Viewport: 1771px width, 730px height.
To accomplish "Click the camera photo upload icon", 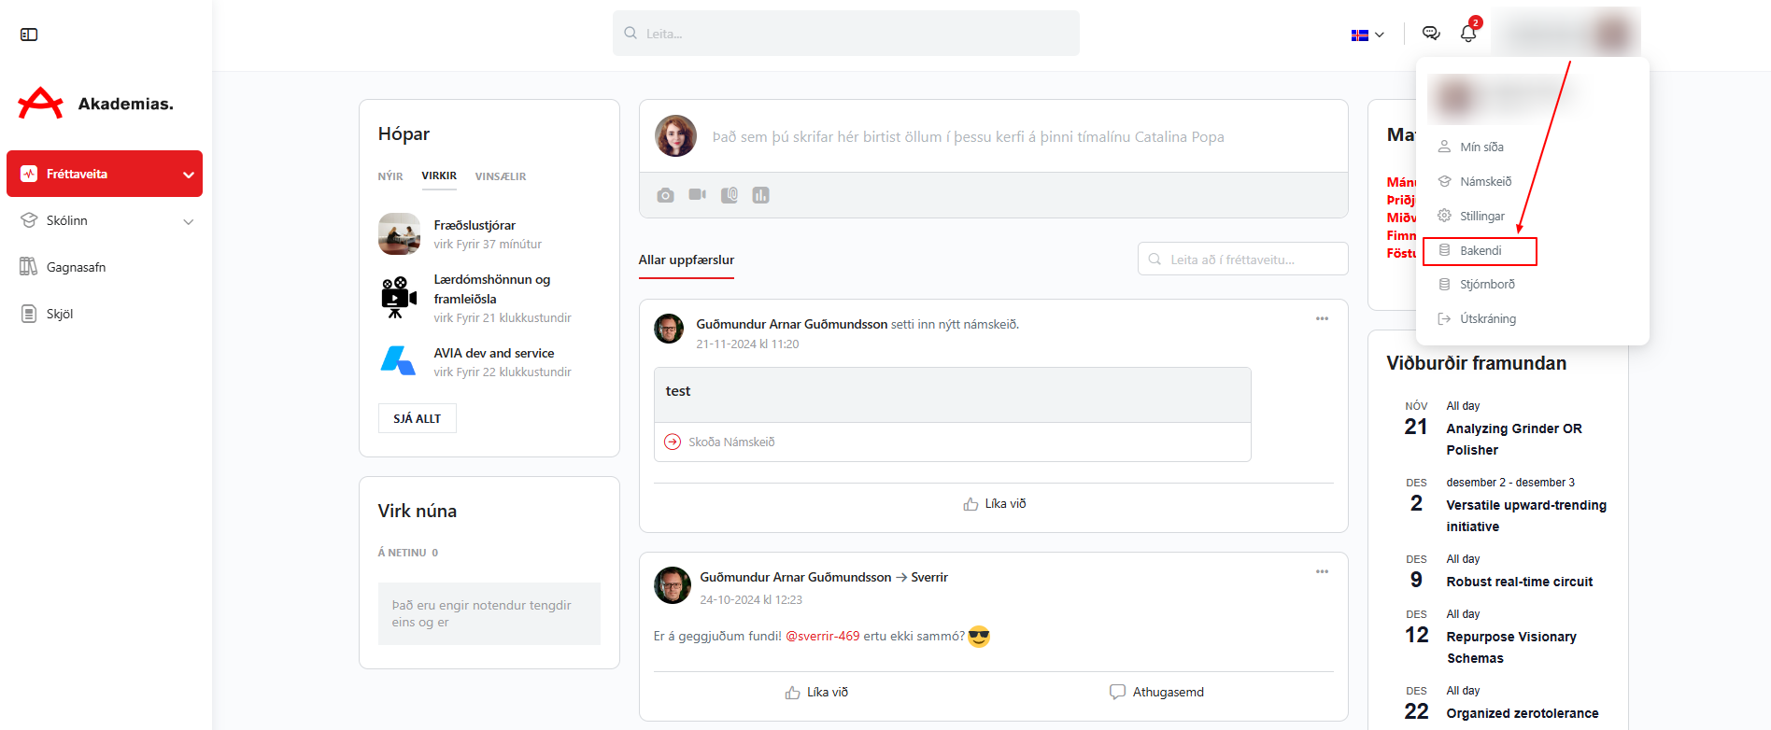I will (665, 195).
